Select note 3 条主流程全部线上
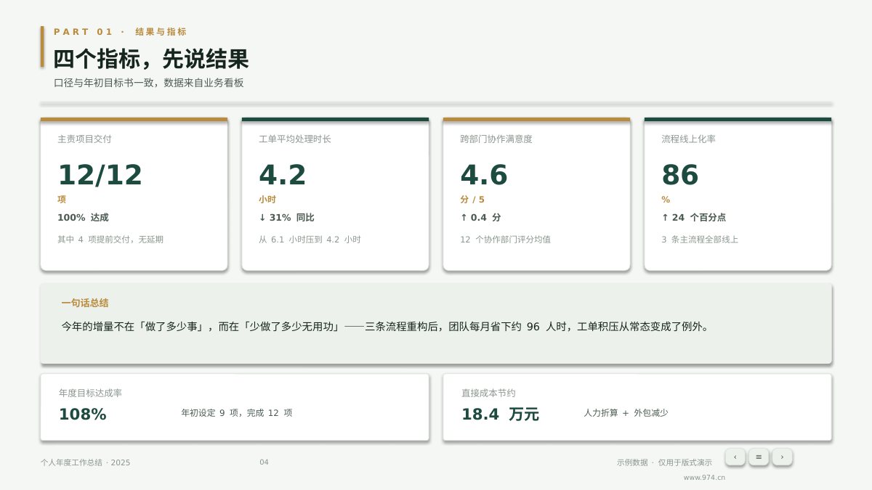The image size is (872, 490). click(x=700, y=240)
